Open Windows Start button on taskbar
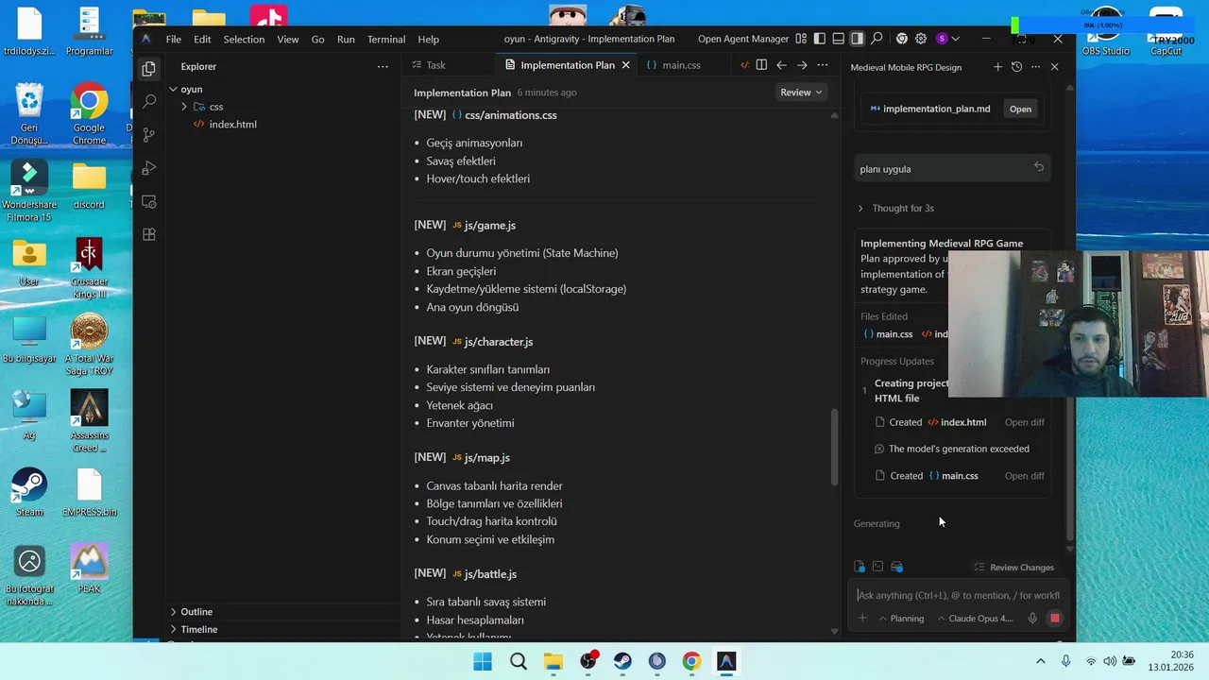Screen dimensions: 1209x680 [x=483, y=661]
